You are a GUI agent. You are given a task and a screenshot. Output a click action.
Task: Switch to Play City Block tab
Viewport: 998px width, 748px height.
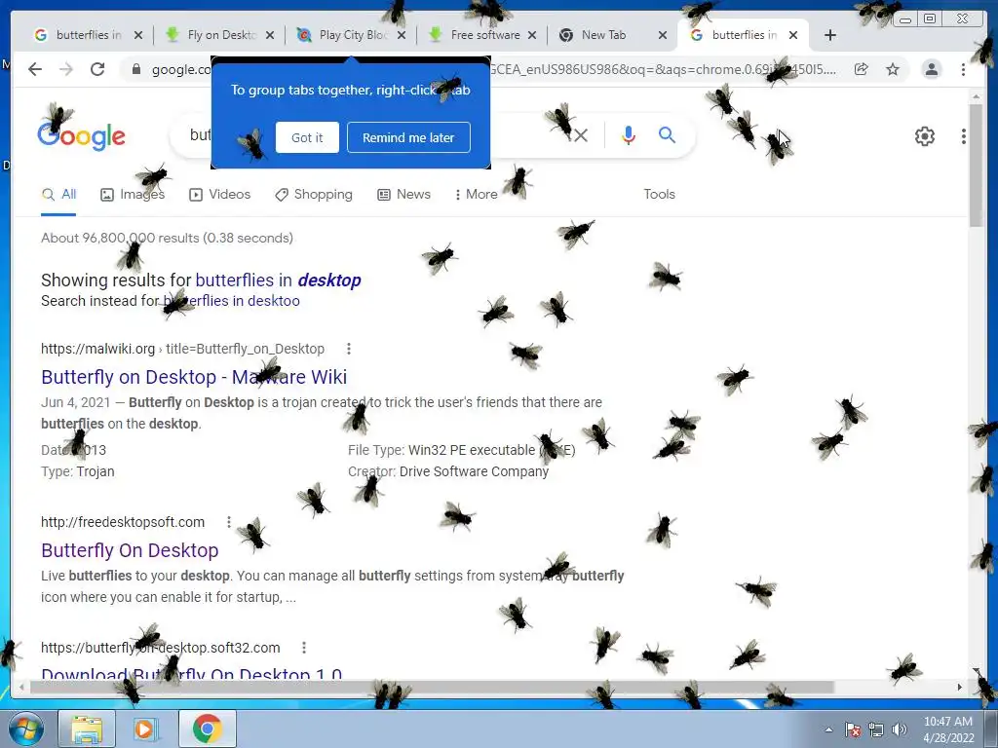(x=350, y=36)
